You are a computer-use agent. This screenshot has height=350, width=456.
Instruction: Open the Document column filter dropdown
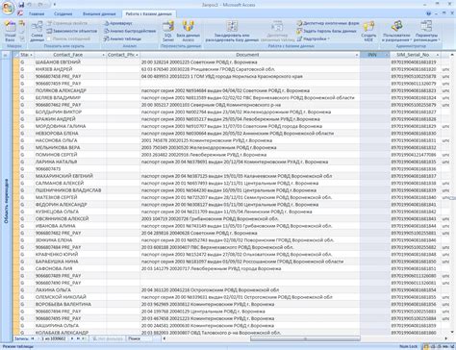click(x=357, y=55)
